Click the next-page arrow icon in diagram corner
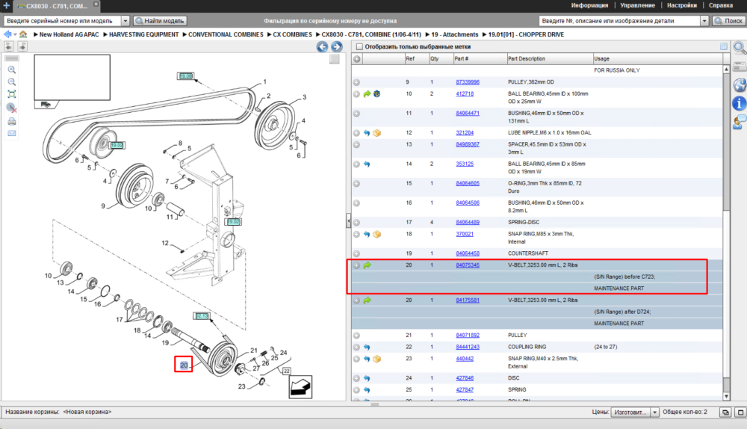The image size is (747, 429). pyautogui.click(x=300, y=386)
